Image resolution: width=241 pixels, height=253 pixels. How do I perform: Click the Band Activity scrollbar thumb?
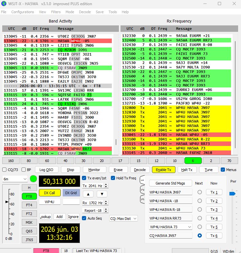coord(116,142)
